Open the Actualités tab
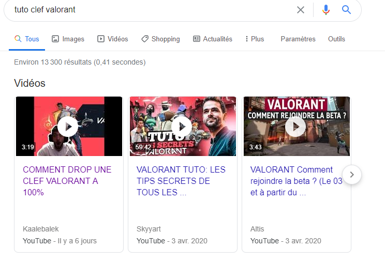Image resolution: width=385 pixels, height=264 pixels. pos(212,39)
